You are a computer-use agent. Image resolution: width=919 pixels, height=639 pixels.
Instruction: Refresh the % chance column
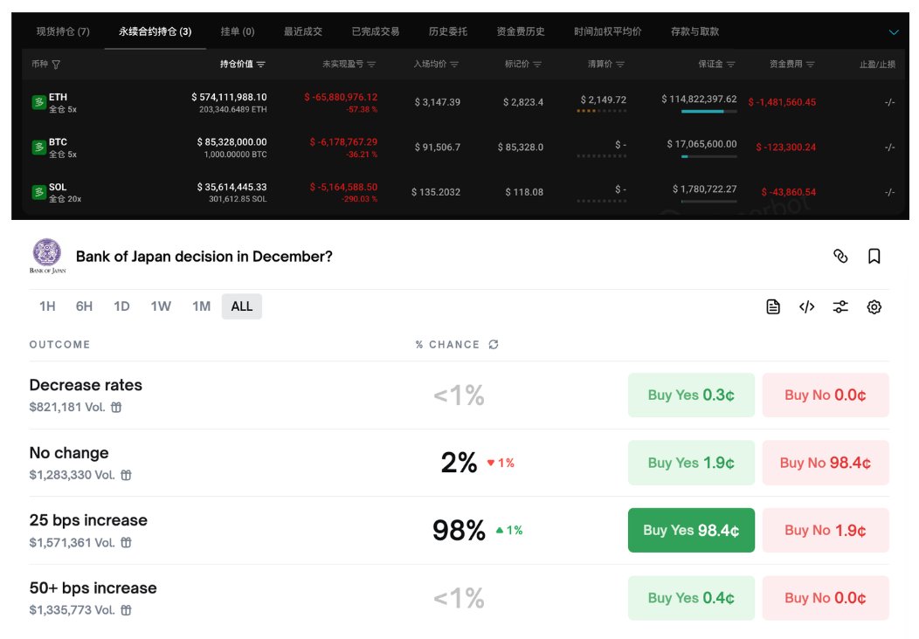(x=494, y=345)
